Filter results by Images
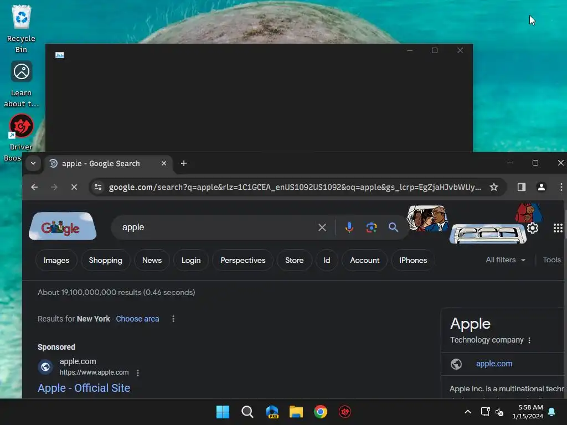 point(56,260)
